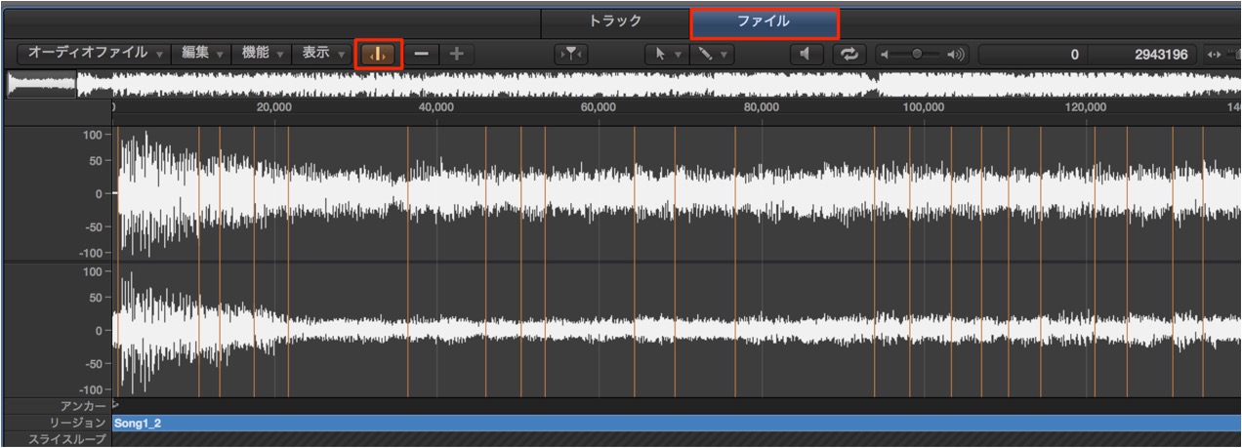Screen dimensions: 1242x448
Task: Click the quiet speaker icon beside volume slider
Action: tap(885, 55)
